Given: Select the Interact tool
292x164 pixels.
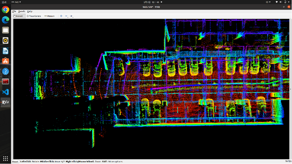Looking at the screenshot, I should click(x=18, y=16).
